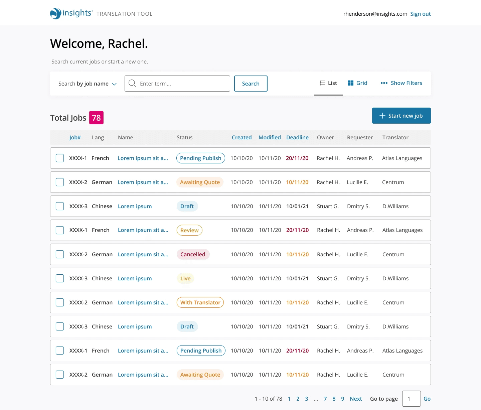Tick the checkbox of the first Pending Publish row

pyautogui.click(x=60, y=158)
